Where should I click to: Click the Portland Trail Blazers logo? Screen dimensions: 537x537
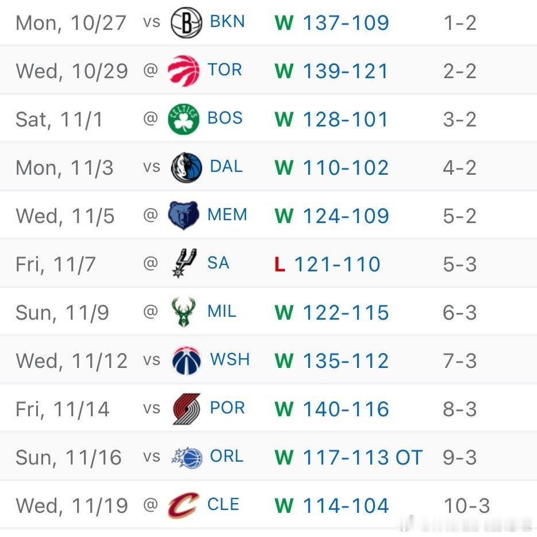coord(186,409)
